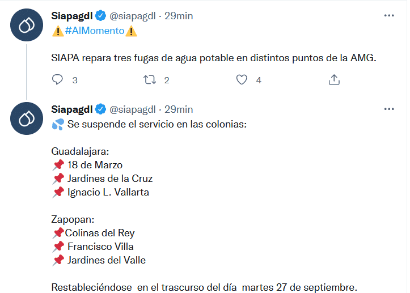The height and width of the screenshot is (293, 410).
Task: Like the first tweet with heart icon
Action: click(242, 80)
